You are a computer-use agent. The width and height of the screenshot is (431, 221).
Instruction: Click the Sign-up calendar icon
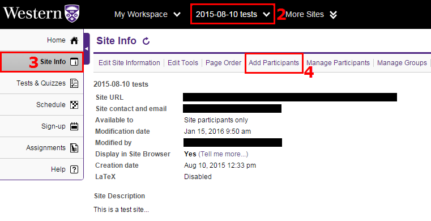point(74,126)
